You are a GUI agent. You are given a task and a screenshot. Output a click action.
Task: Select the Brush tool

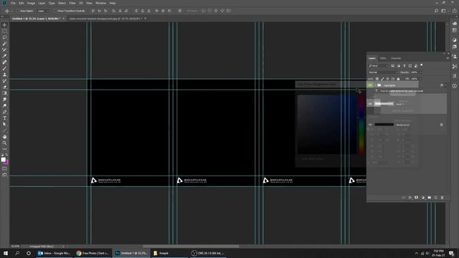click(4, 69)
